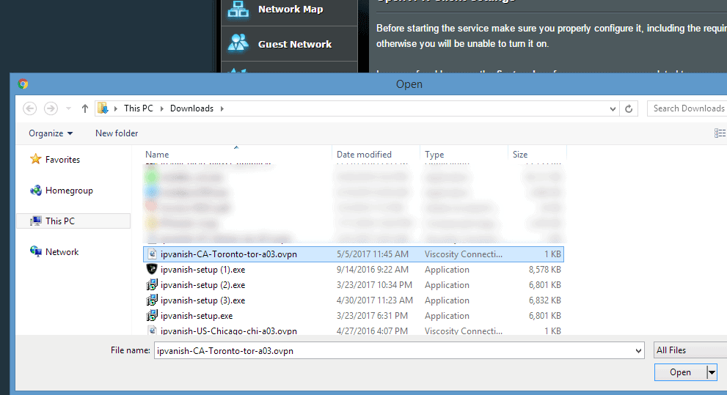Click the 8,578 KB size cell
Image resolution: width=727 pixels, height=395 pixels.
pos(545,270)
